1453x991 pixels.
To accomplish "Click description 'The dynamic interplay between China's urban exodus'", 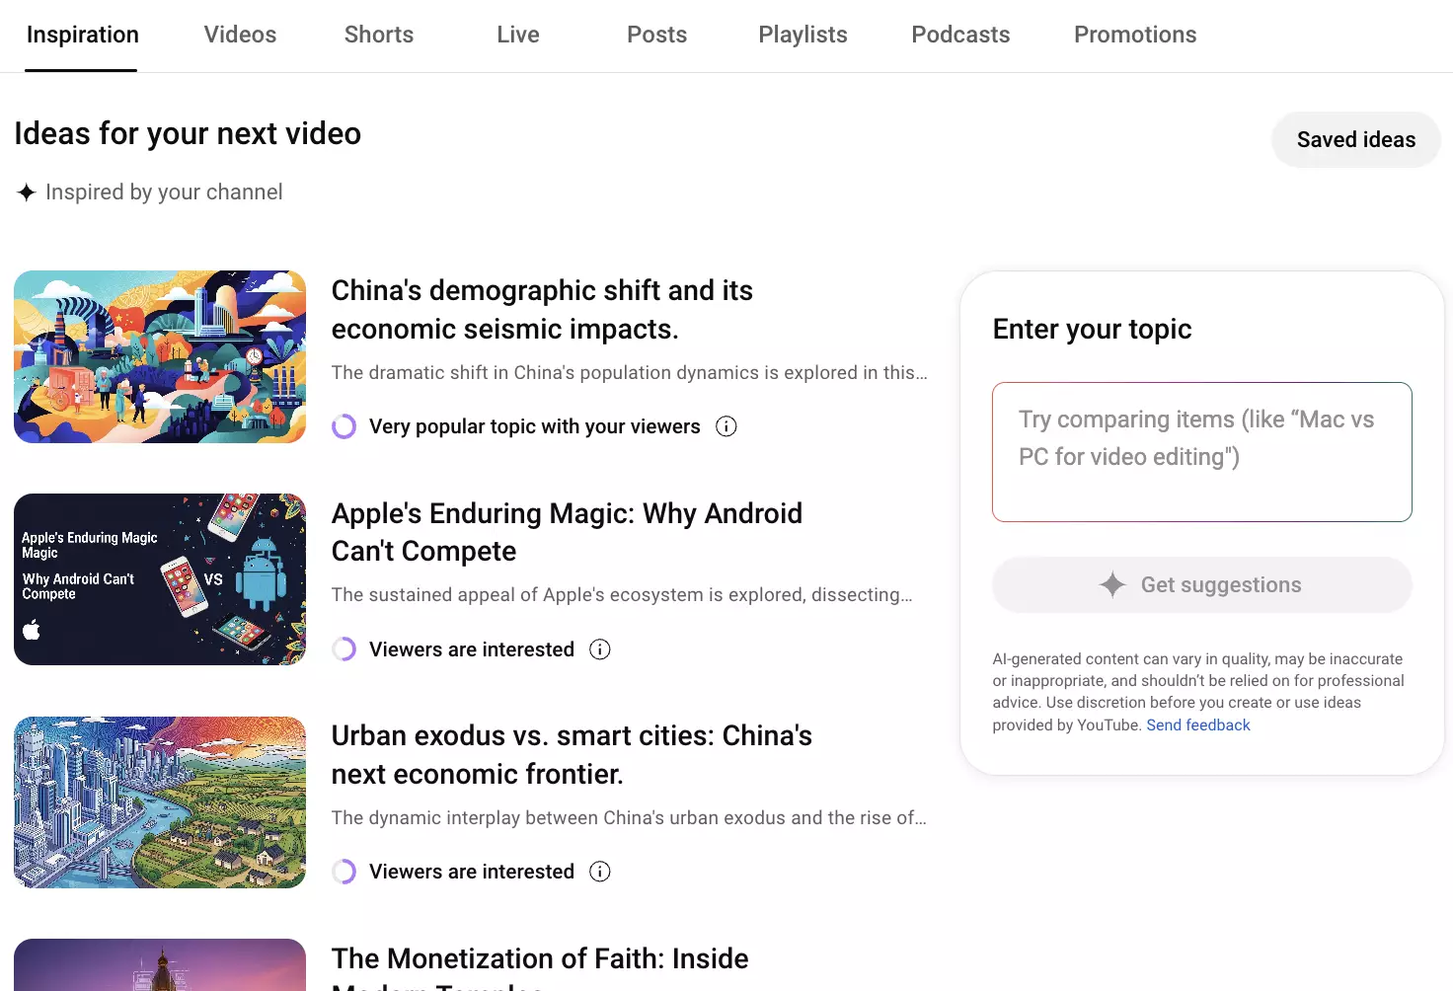I will [x=629, y=818].
